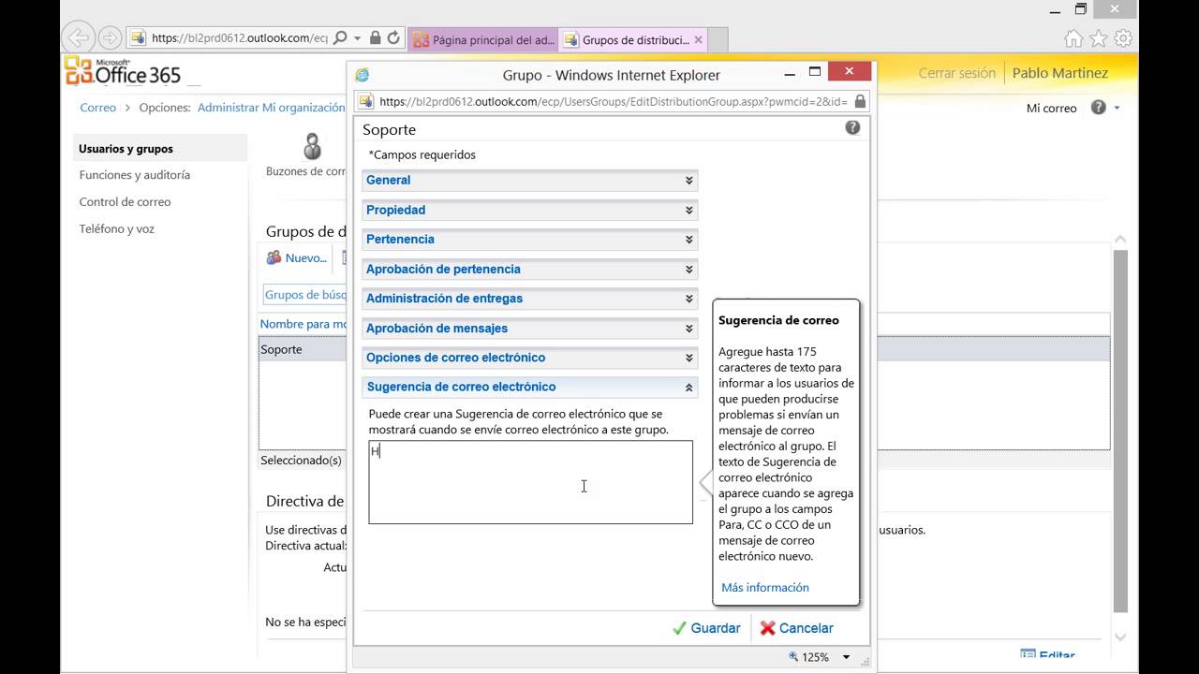Click the refresh icon in the address bar
This screenshot has width=1199, height=674.
[x=393, y=38]
